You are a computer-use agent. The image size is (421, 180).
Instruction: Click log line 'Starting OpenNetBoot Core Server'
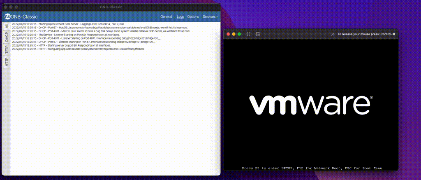pos(68,24)
